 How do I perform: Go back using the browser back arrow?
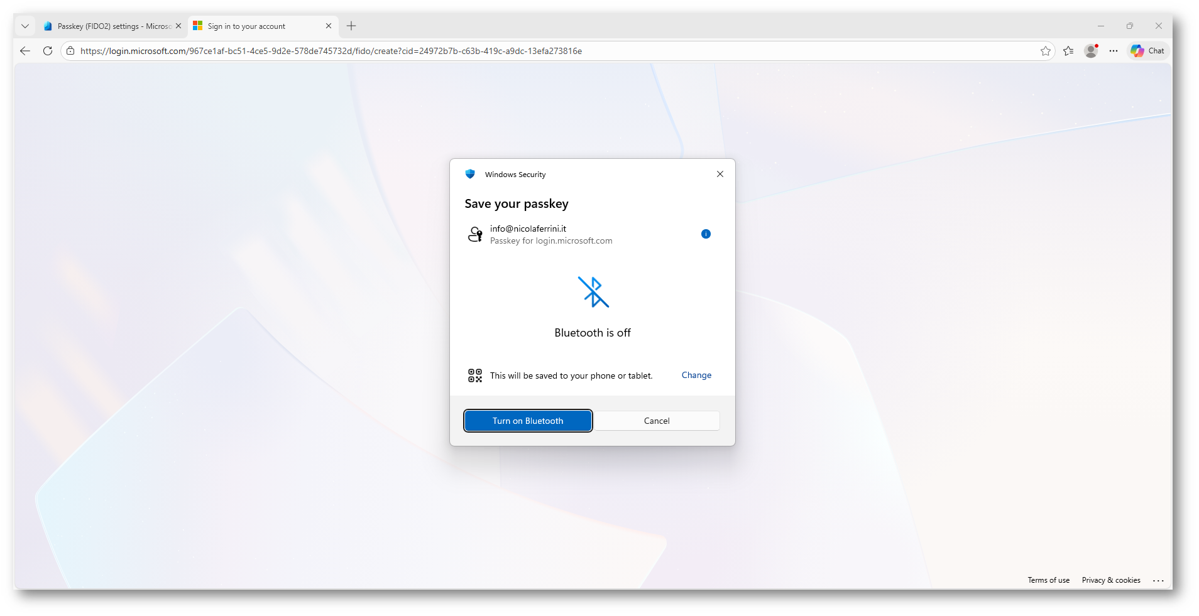tap(25, 51)
